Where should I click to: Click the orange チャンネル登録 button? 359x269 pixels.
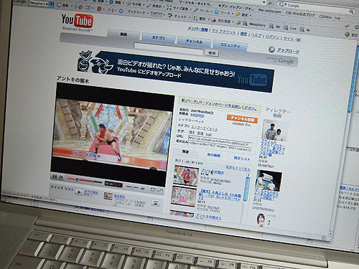[x=242, y=119]
